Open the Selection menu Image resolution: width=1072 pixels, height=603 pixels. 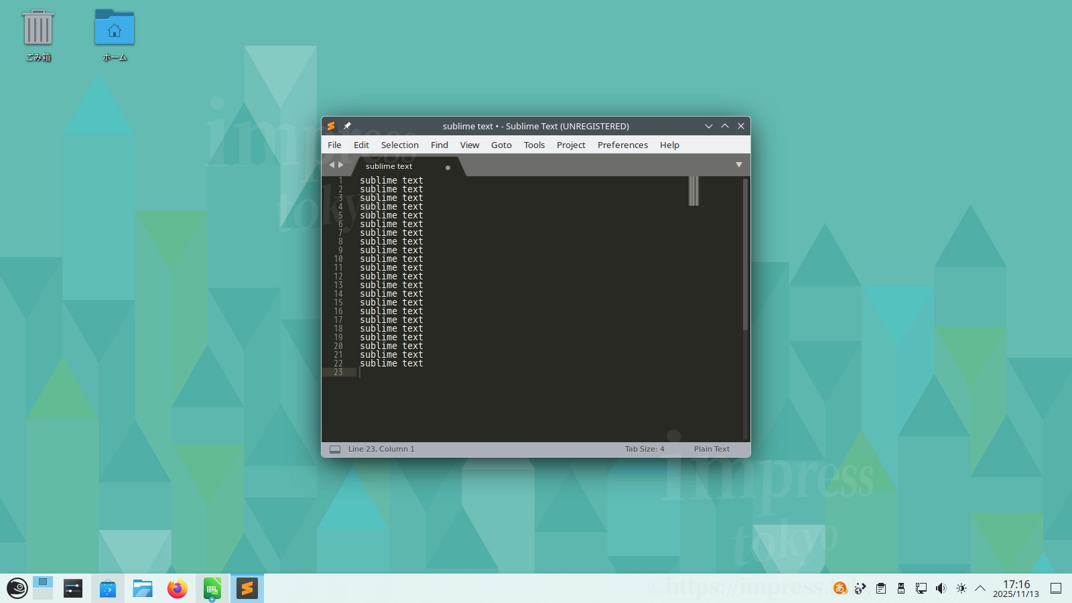400,145
